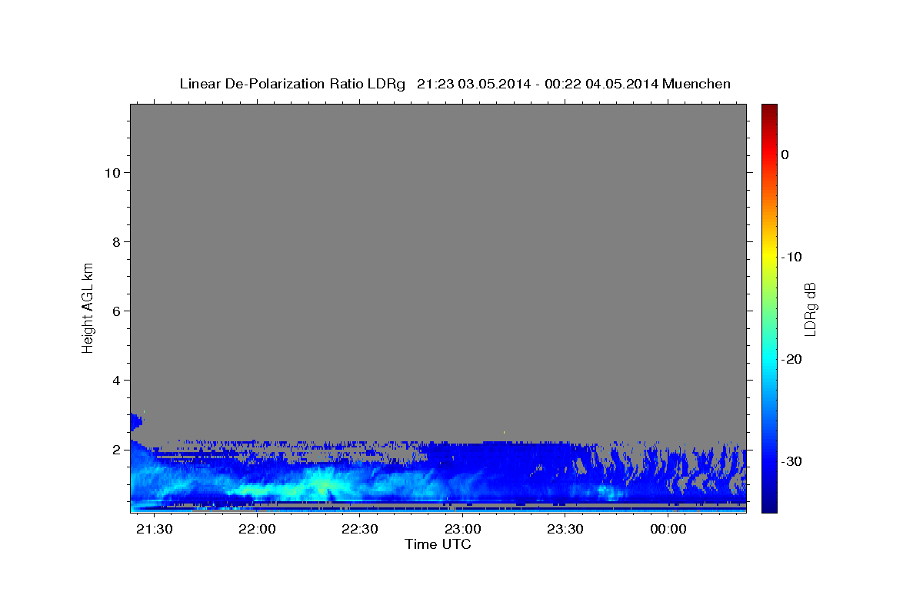Click the colorbar value label -30
The width and height of the screenshot is (923, 615).
(791, 461)
